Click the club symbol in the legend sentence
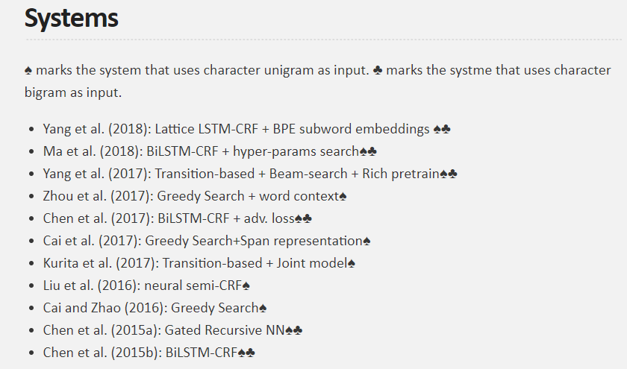The width and height of the screenshot is (627, 369). pos(378,70)
